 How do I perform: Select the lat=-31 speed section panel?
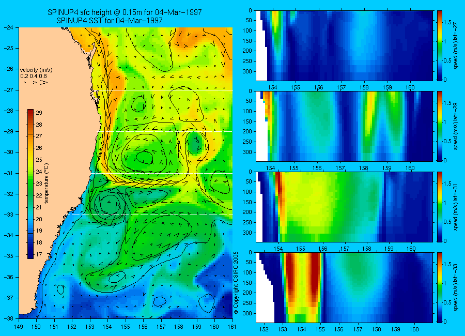coord(344,207)
